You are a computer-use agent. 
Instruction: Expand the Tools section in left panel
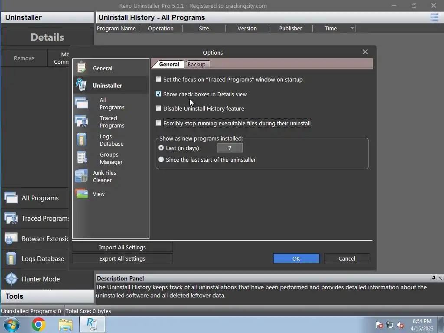(47, 296)
